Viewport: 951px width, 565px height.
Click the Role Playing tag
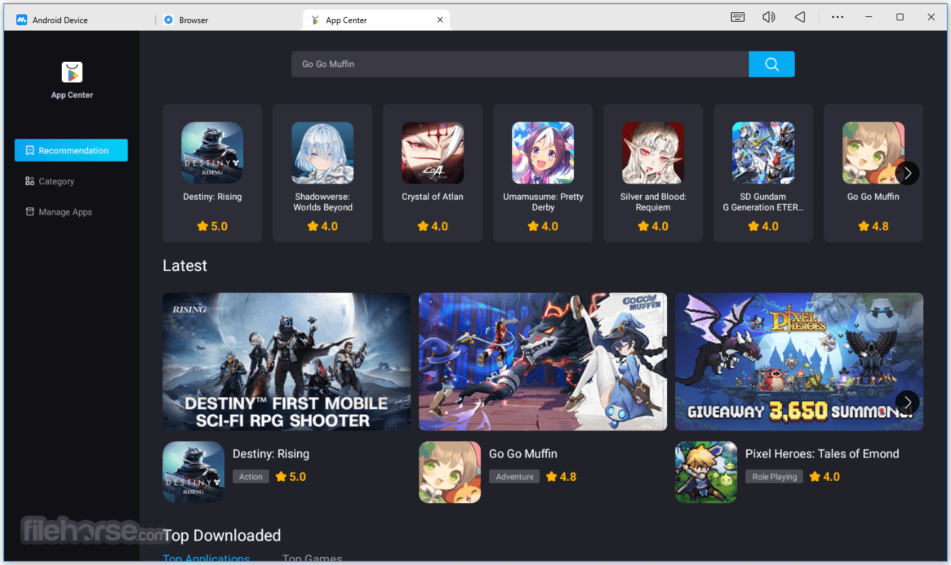click(x=774, y=477)
